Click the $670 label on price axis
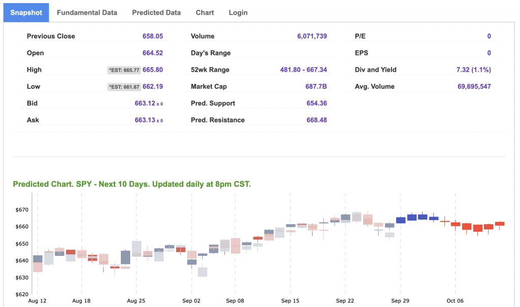 coord(22,209)
